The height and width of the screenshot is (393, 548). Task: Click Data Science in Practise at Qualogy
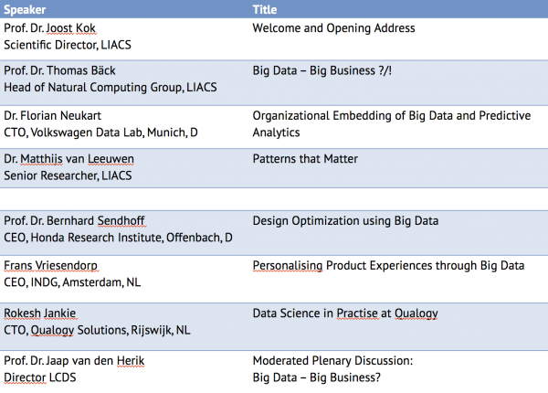345,313
